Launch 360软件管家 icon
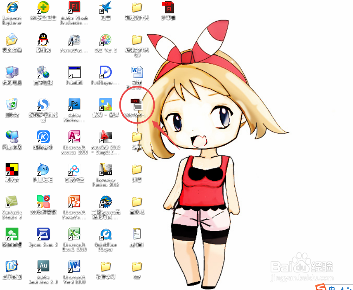The width and height of the screenshot is (353, 290). (43, 202)
